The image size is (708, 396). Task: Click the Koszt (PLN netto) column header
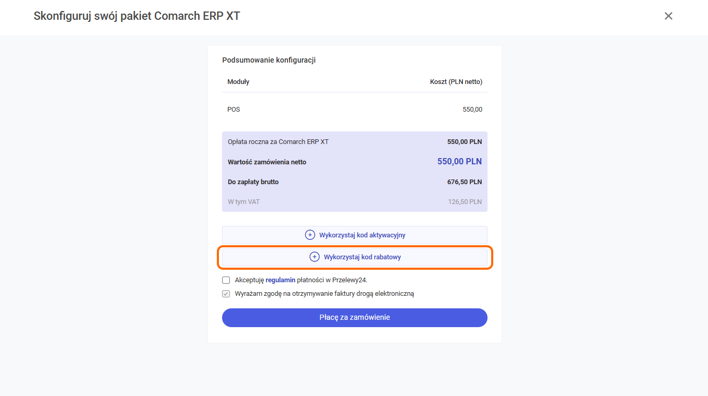[456, 82]
